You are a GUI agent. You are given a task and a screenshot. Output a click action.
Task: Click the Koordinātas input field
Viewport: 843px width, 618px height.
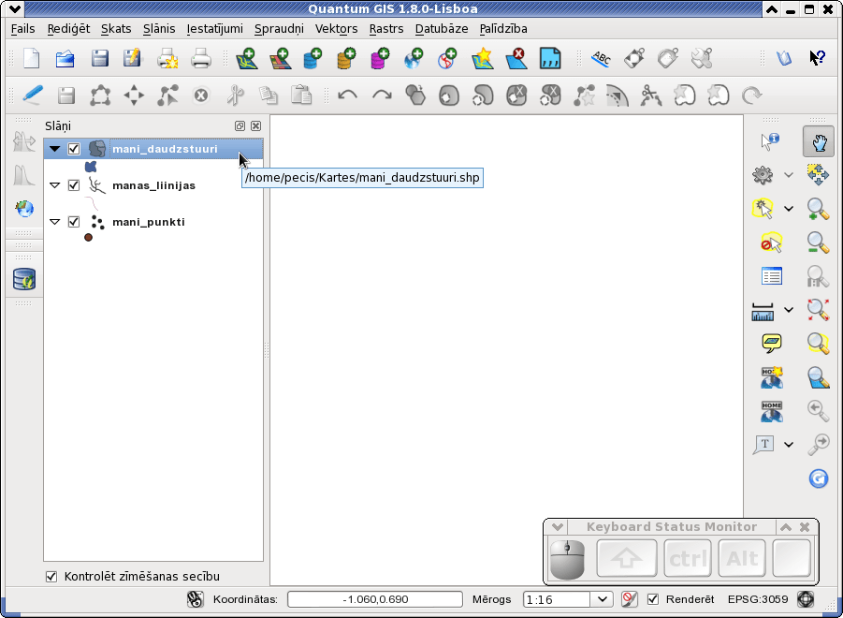tap(375, 599)
